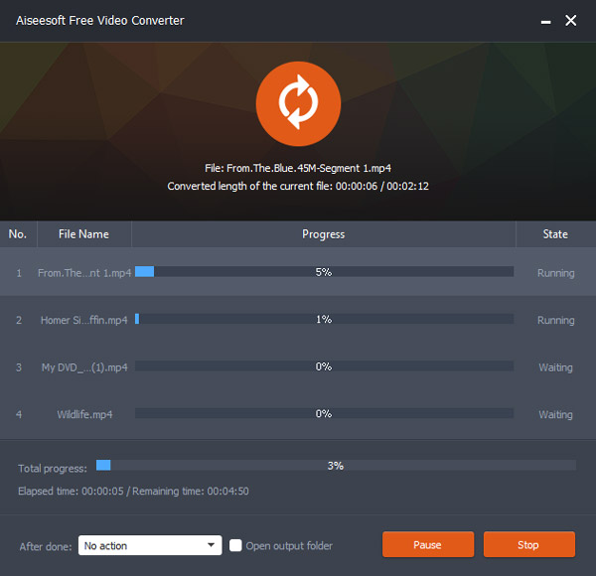Click the State column header
The width and height of the screenshot is (596, 576).
click(x=555, y=234)
